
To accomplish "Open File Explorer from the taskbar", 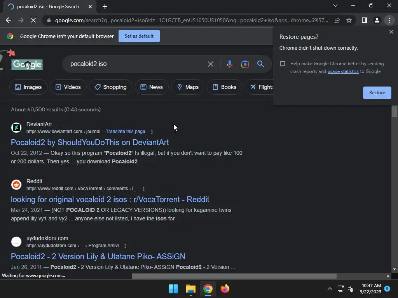I will click(x=190, y=289).
